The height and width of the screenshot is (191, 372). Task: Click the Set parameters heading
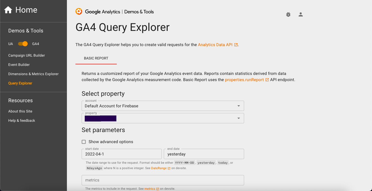tap(103, 130)
